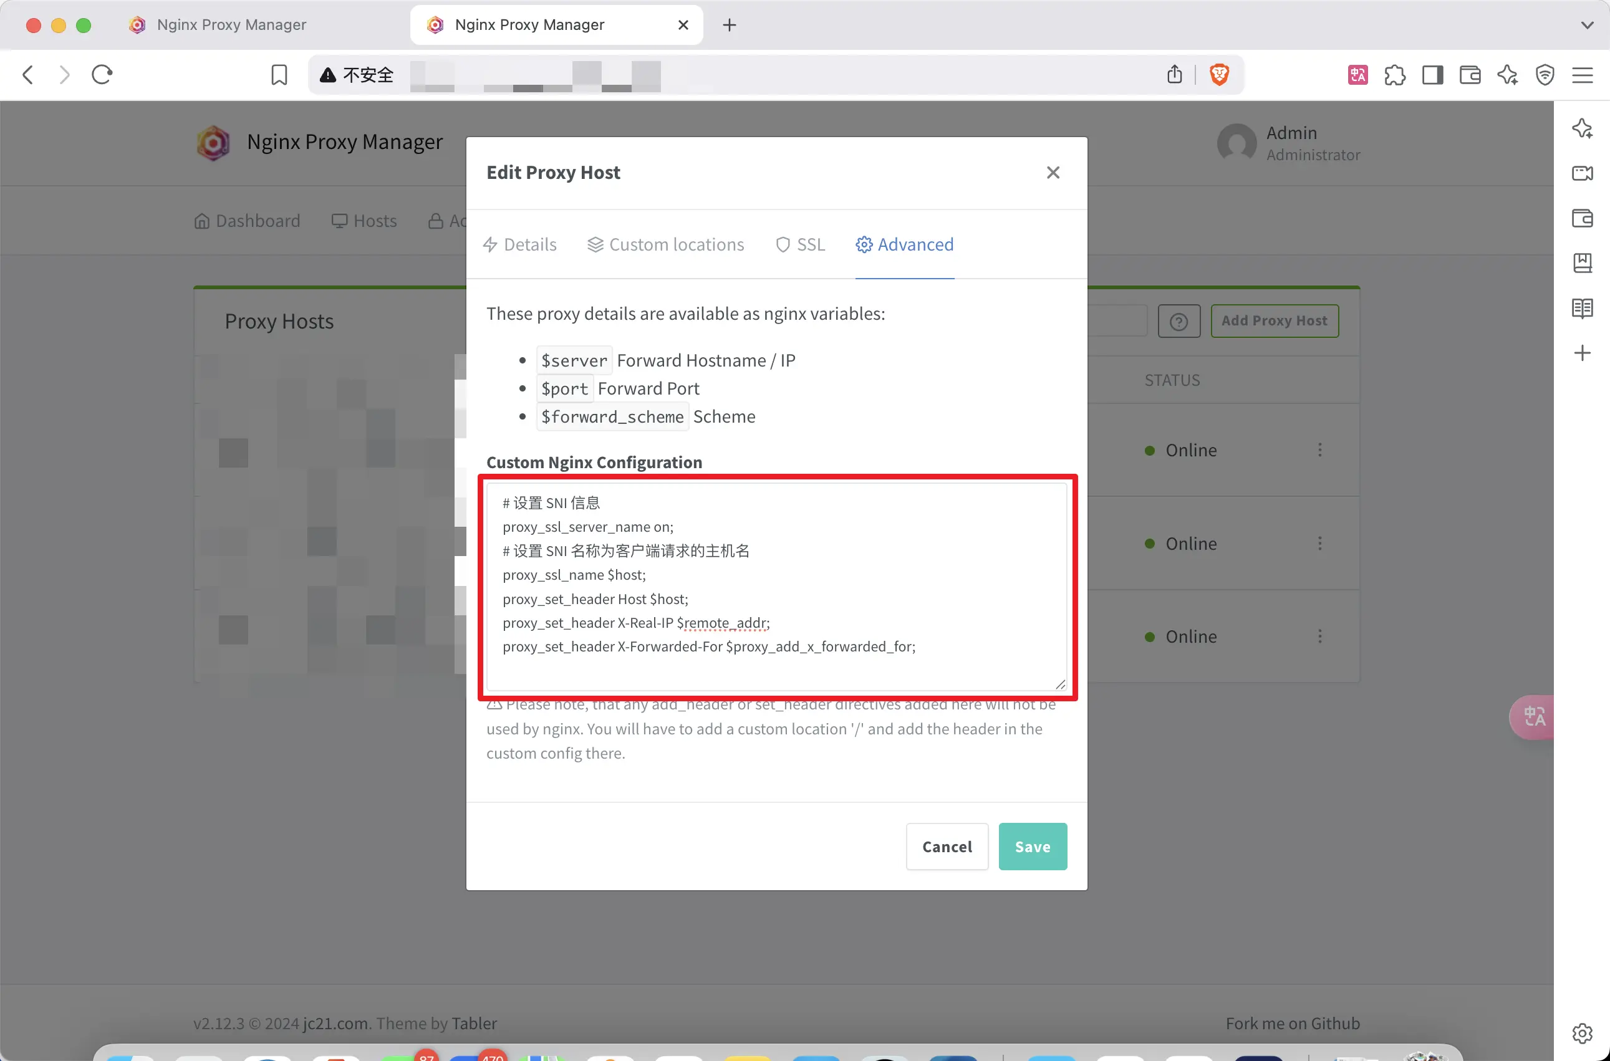
Task: Click the STATUS column header
Action: click(1172, 380)
